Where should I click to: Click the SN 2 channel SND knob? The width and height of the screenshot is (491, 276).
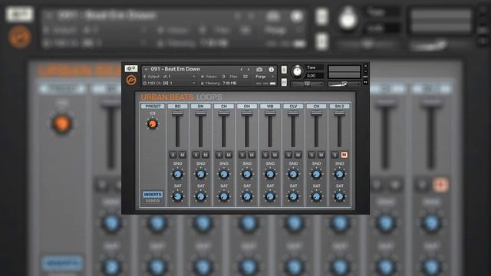(x=339, y=174)
